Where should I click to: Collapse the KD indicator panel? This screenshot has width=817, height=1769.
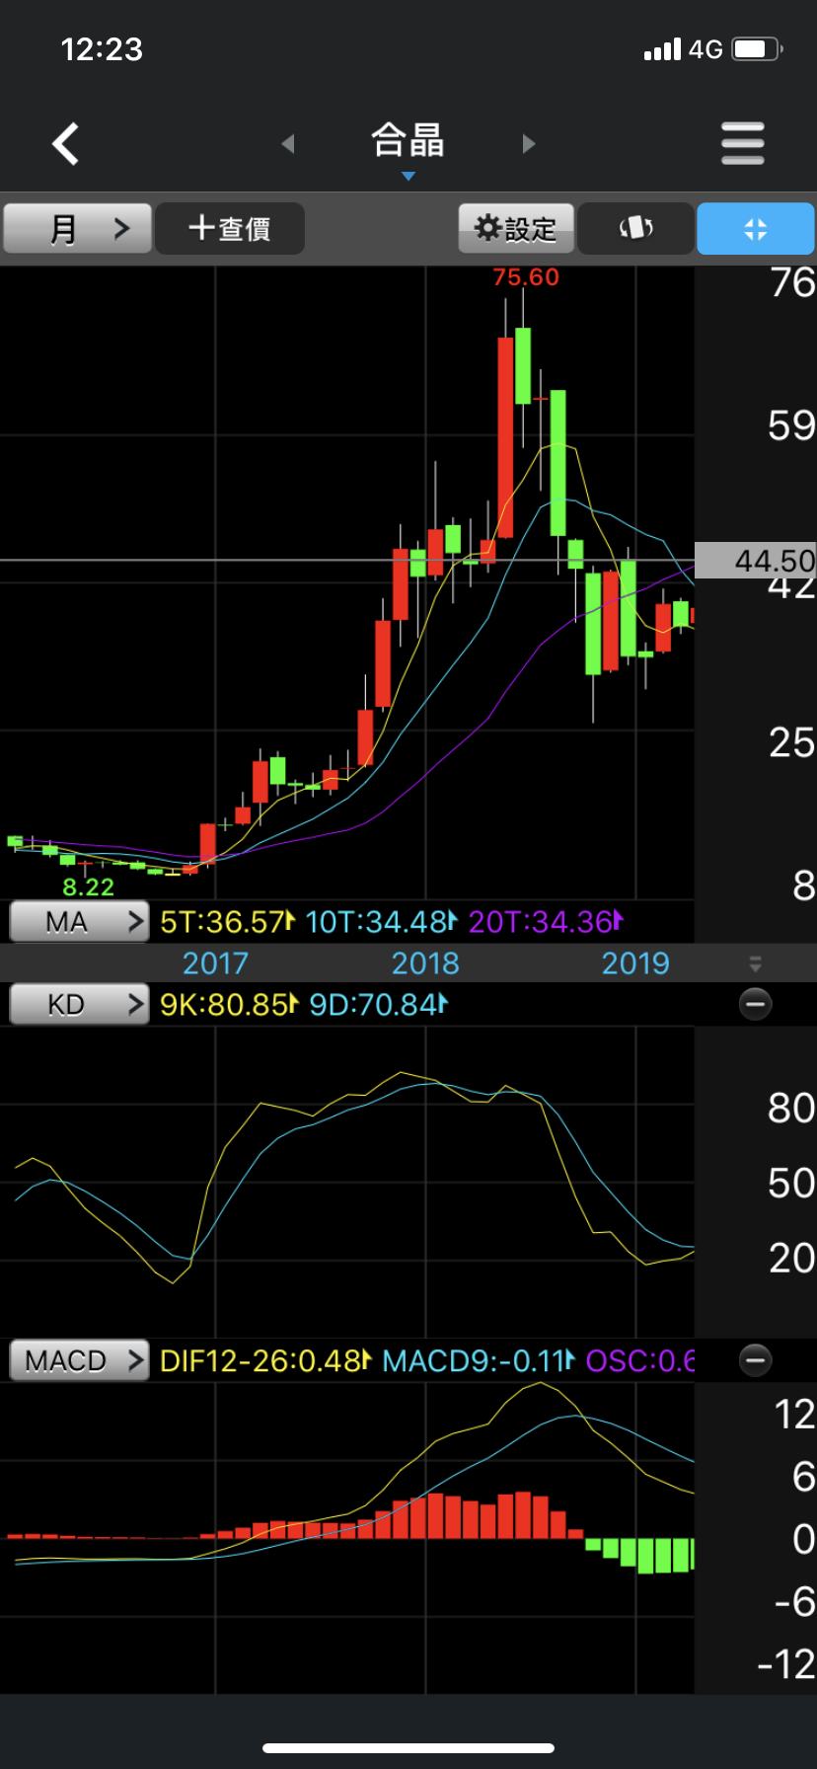[x=755, y=1005]
